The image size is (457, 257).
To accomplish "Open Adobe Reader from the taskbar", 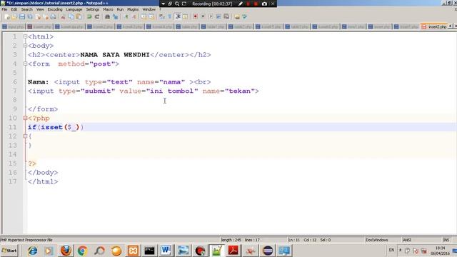I will [x=233, y=251].
